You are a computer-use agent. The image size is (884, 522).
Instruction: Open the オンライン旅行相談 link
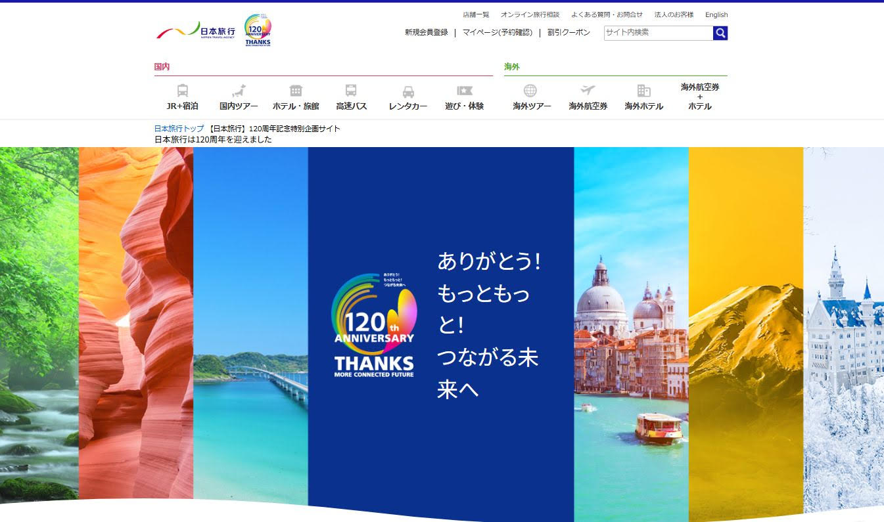tap(530, 14)
